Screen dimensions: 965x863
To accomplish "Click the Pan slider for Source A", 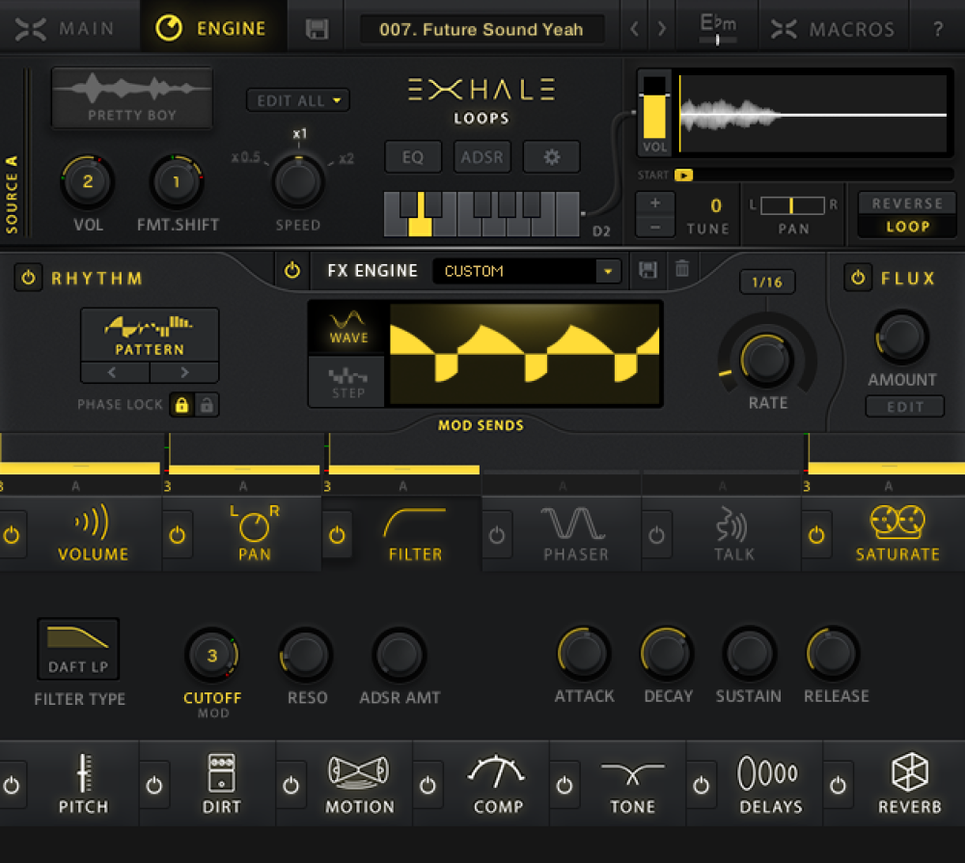I will pyautogui.click(x=792, y=204).
